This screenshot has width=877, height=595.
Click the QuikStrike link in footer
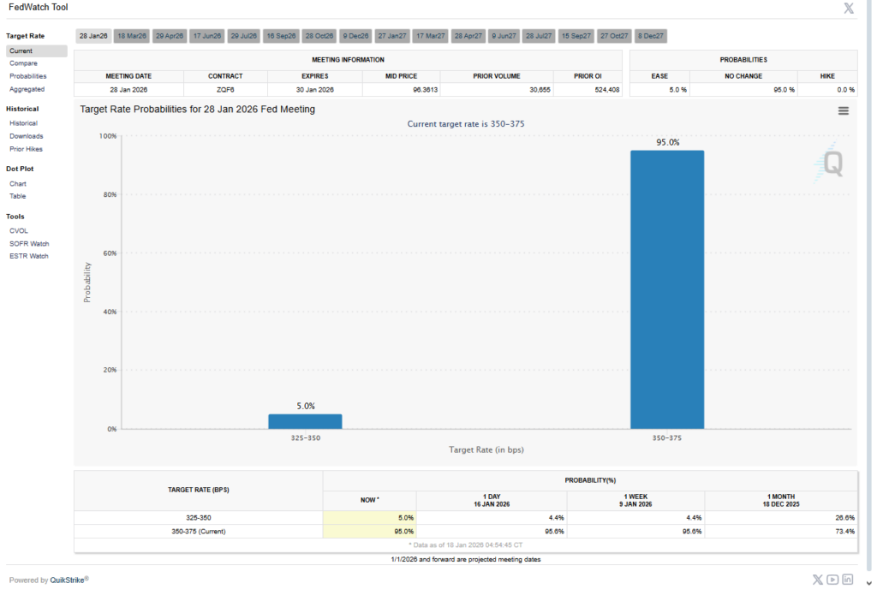[x=69, y=580]
